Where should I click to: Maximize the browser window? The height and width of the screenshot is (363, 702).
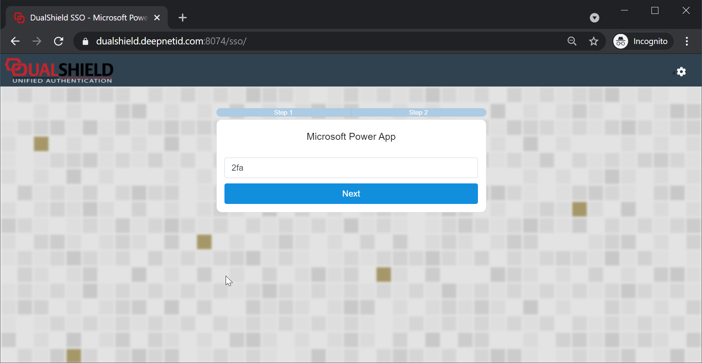point(655,11)
